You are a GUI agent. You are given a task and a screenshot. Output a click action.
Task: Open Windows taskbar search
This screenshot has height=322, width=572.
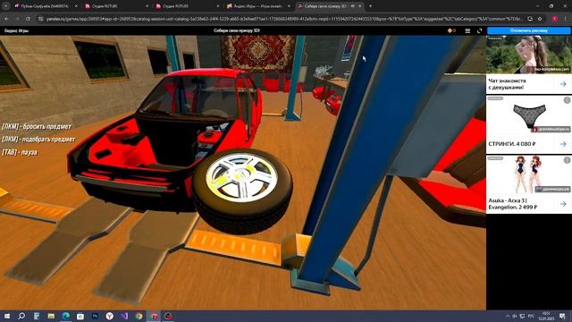pyautogui.click(x=21, y=316)
